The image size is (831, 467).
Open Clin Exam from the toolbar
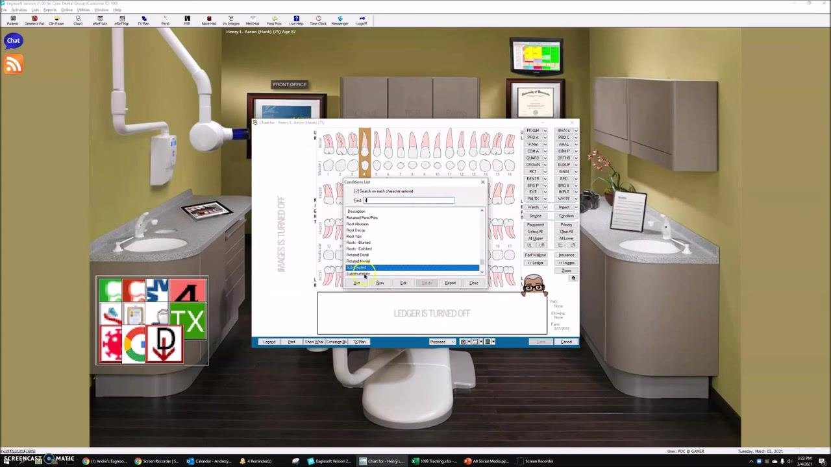56,20
